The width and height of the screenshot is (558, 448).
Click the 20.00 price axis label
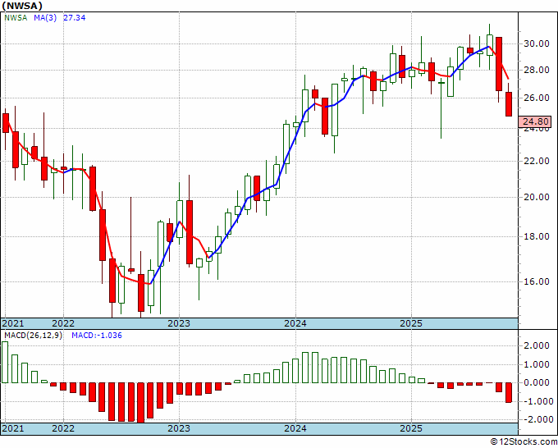(x=537, y=197)
